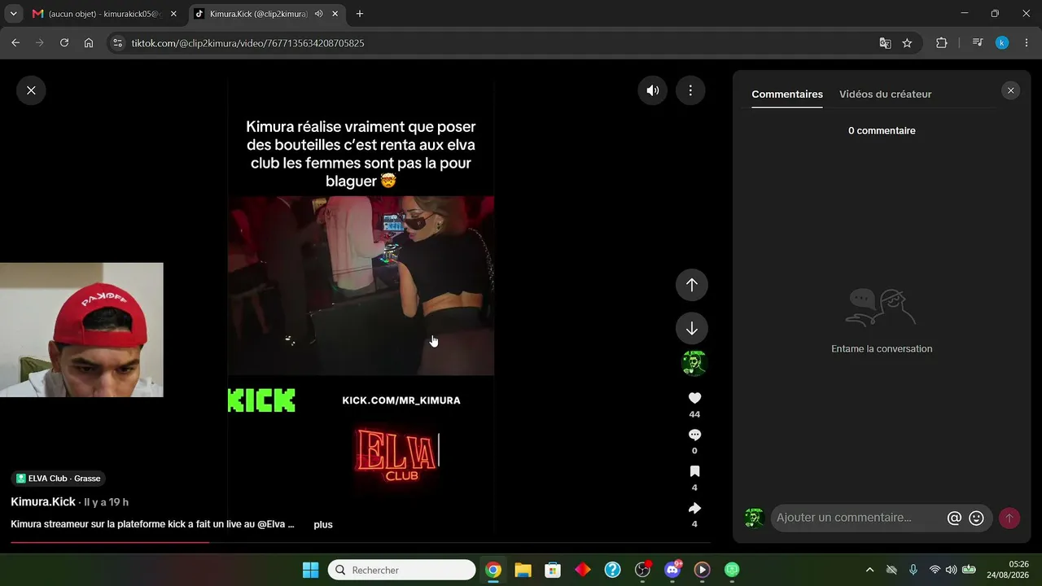Open OBS Studio from the taskbar

643,570
